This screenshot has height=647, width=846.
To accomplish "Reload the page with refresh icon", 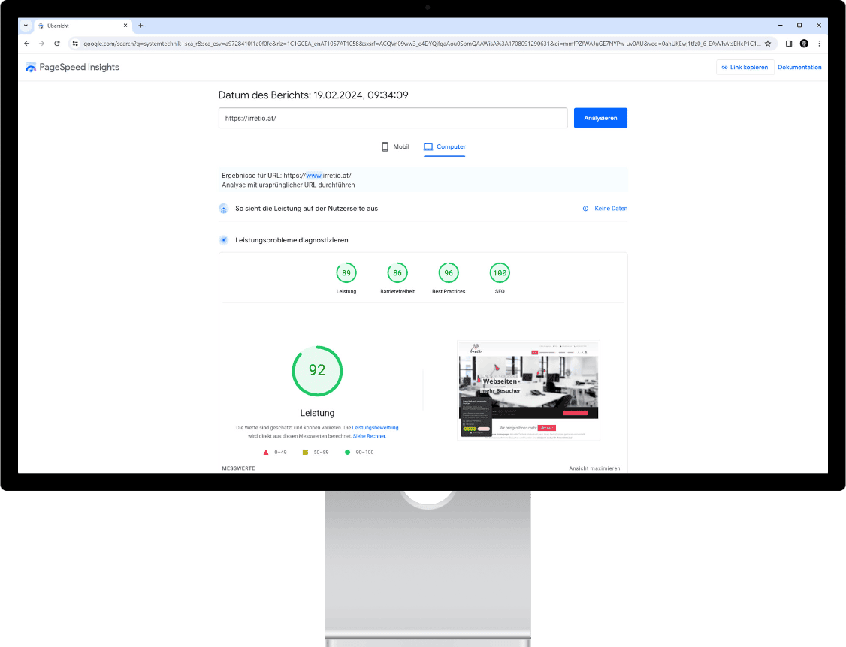I will [x=56, y=44].
